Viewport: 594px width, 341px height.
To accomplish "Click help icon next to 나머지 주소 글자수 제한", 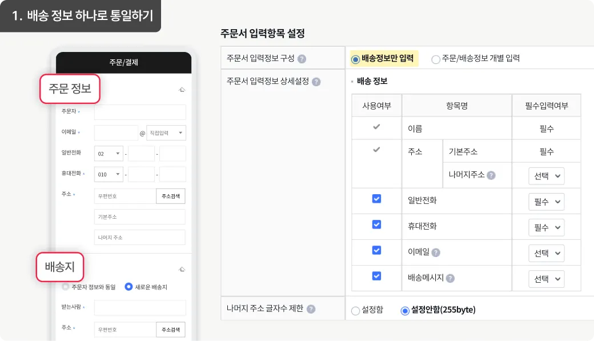I will tap(311, 309).
